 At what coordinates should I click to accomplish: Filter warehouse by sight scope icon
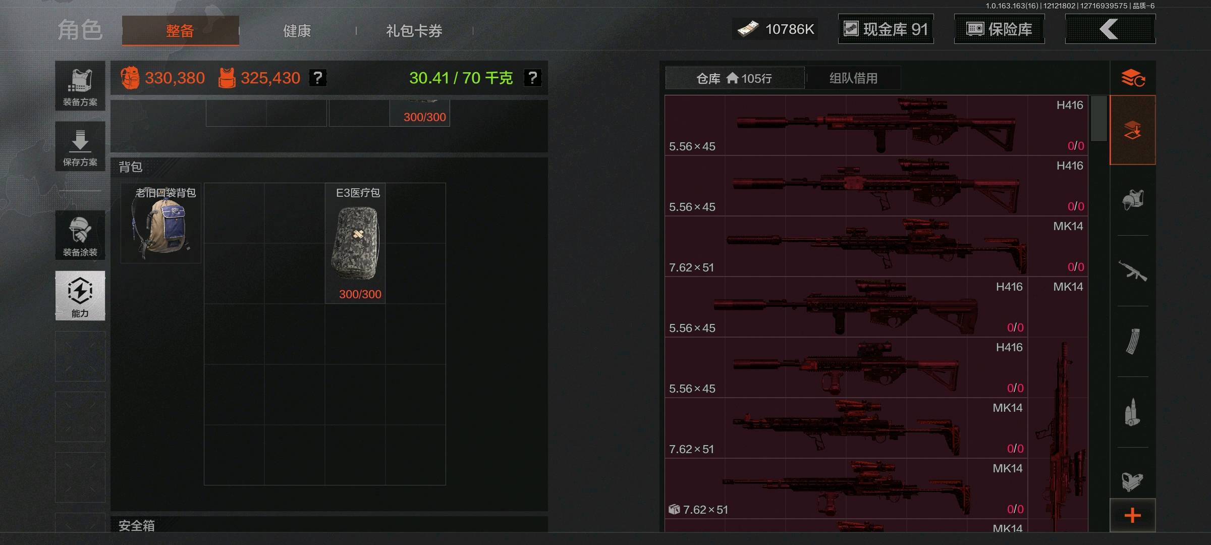(1133, 481)
